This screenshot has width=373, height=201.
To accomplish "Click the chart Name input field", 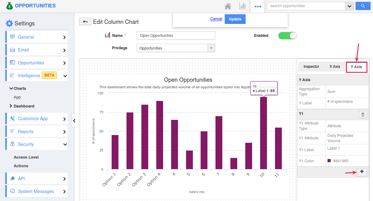I will (x=176, y=36).
